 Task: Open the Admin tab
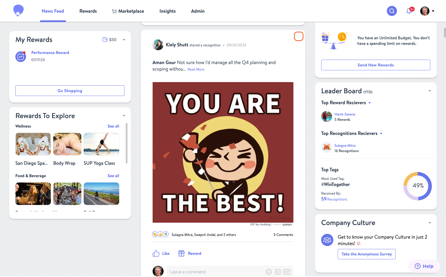[x=198, y=11]
